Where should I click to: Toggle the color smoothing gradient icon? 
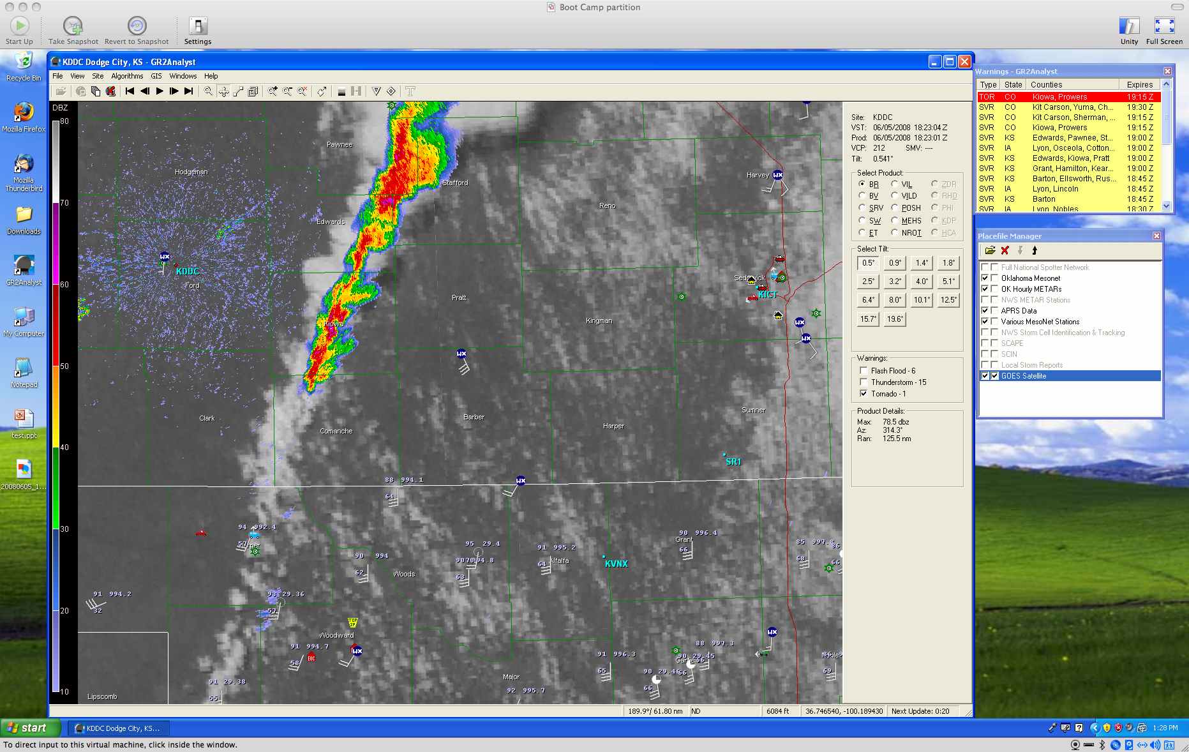tap(341, 91)
